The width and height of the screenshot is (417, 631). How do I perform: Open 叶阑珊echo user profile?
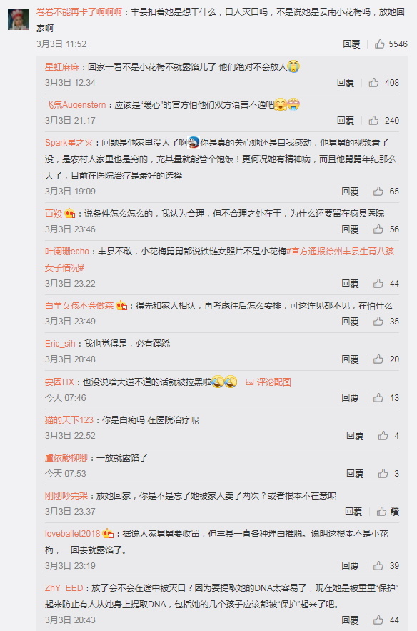(x=66, y=251)
